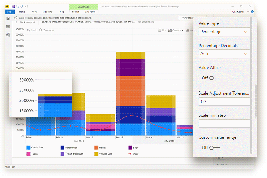This screenshot has height=178, width=267.
Task: Click the Una Kosite user name
Action: point(238,12)
